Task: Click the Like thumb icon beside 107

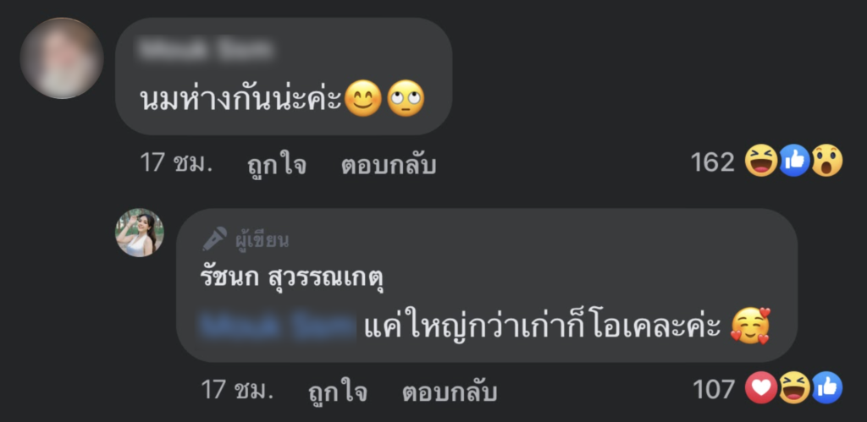Action: click(826, 388)
